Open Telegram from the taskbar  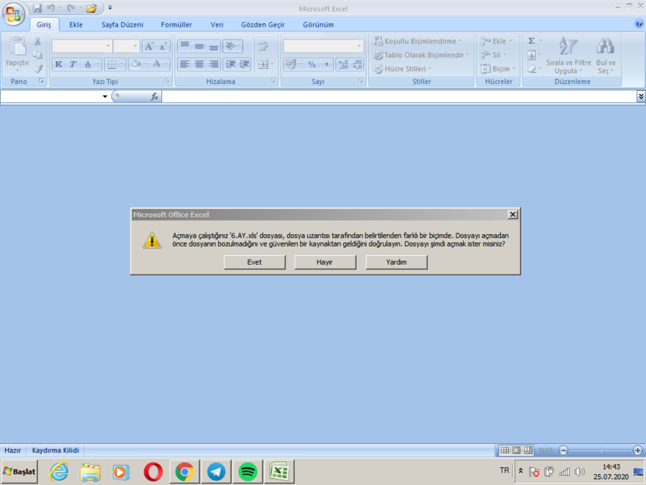216,471
